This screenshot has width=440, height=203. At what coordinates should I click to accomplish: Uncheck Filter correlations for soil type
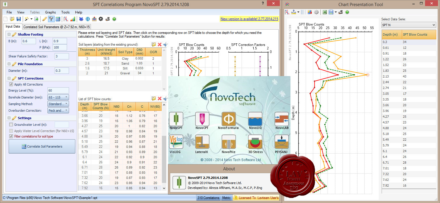click(x=11, y=136)
